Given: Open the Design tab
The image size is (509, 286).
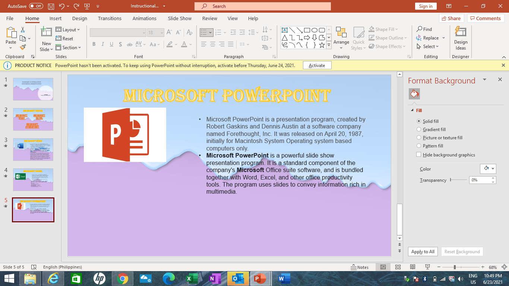Looking at the screenshot, I should (80, 18).
